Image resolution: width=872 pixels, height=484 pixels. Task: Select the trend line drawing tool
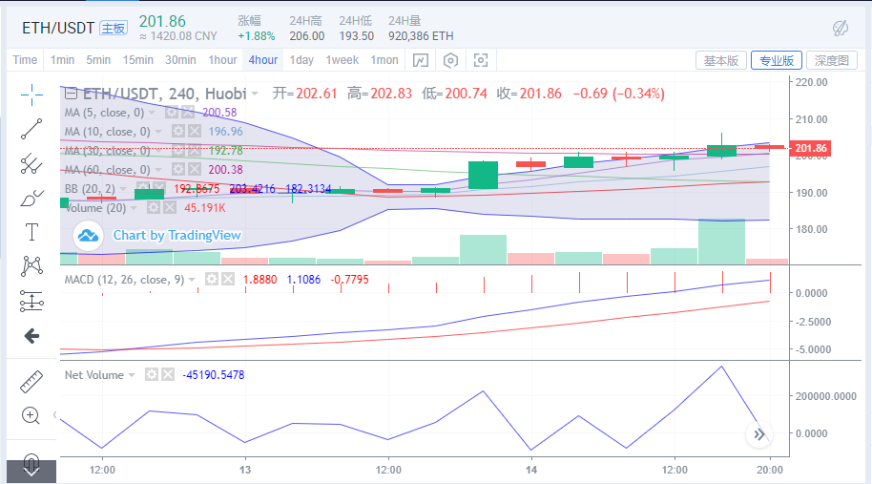31,129
